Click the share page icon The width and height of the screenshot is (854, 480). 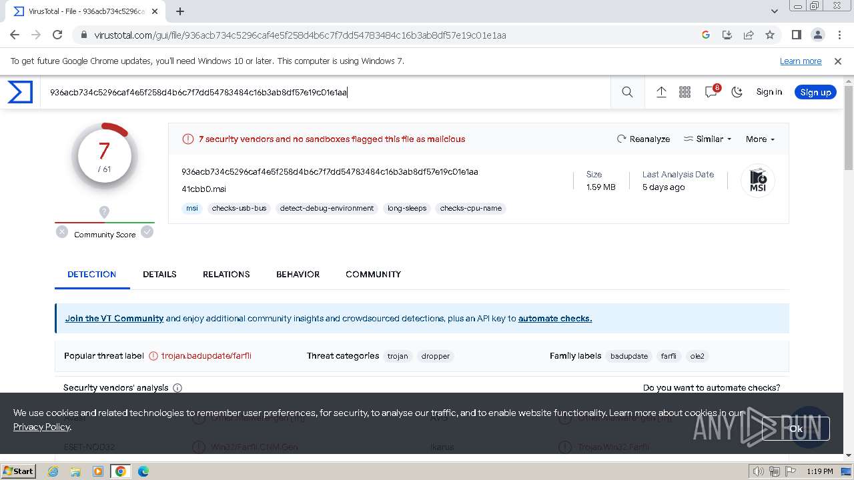[749, 35]
